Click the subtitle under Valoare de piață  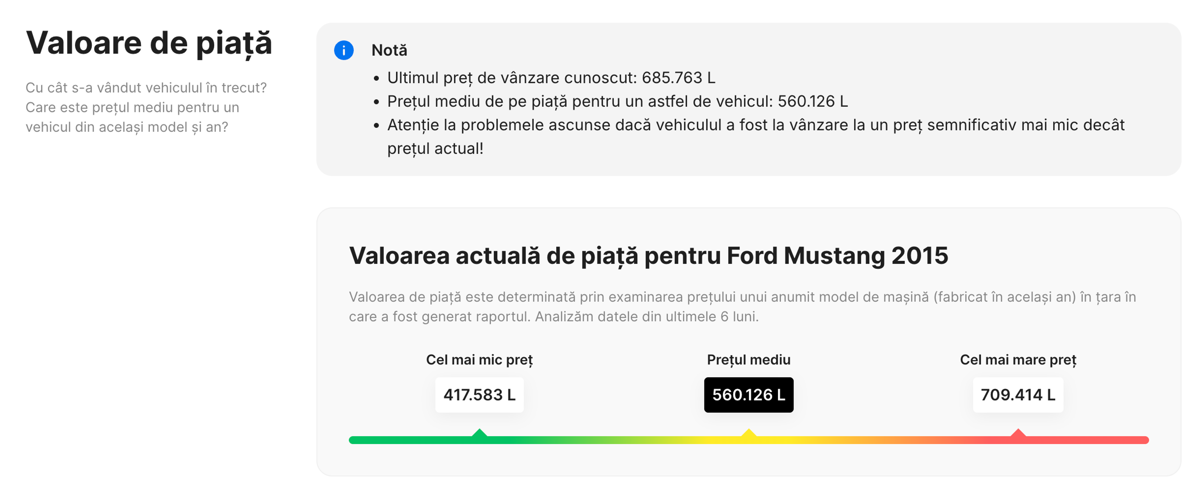[x=147, y=107]
